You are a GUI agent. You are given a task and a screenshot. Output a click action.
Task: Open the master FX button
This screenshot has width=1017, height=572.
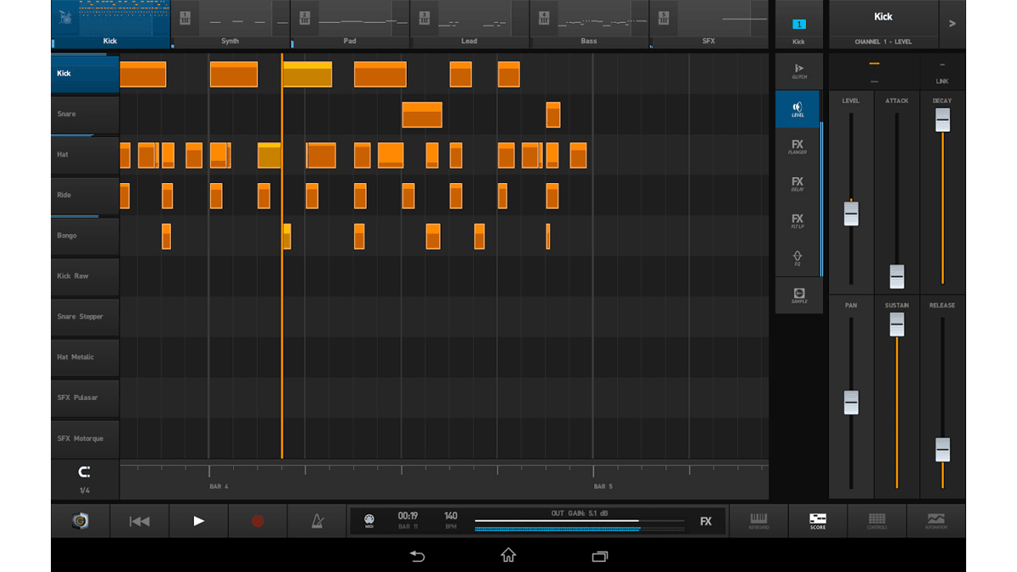(x=705, y=521)
